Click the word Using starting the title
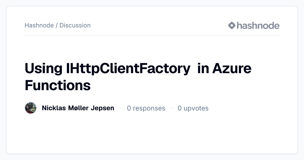The image size is (304, 160). [x=44, y=69]
